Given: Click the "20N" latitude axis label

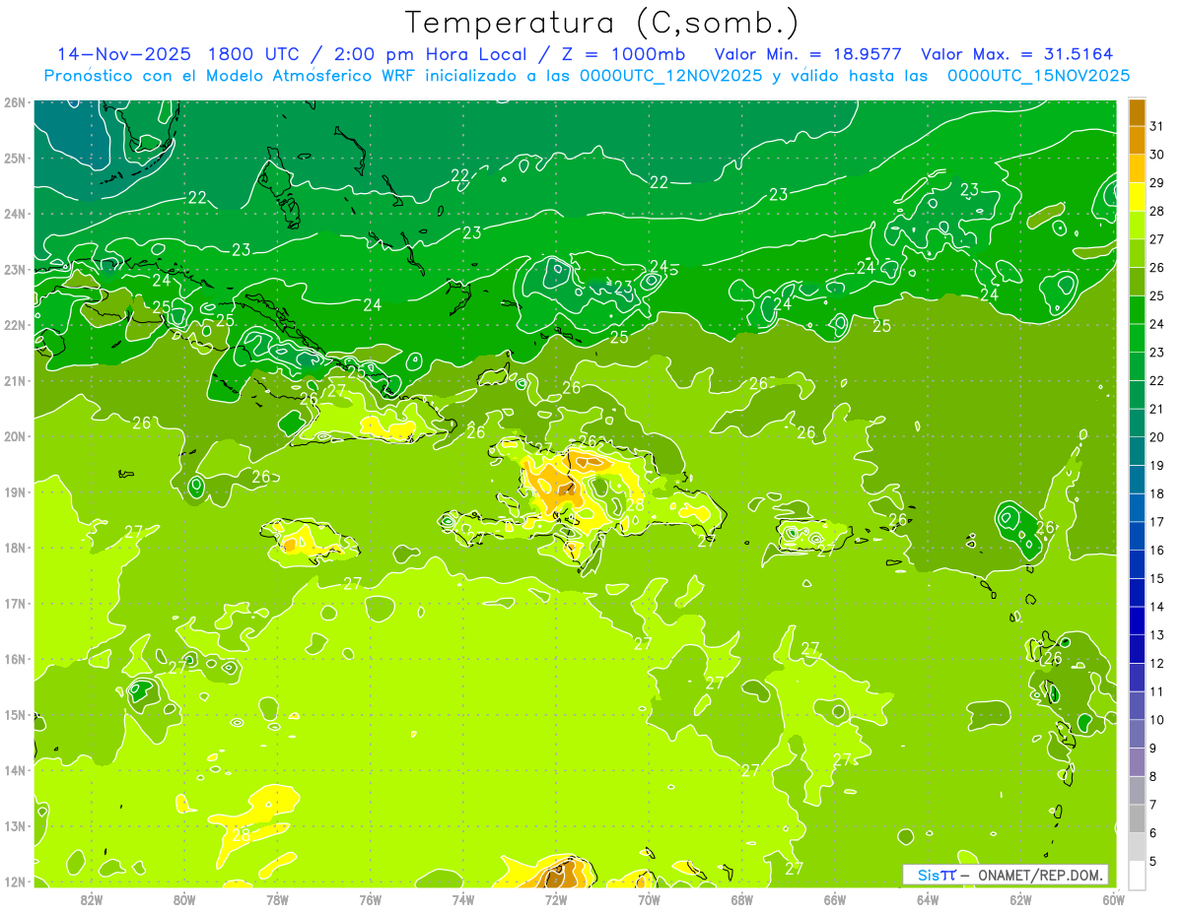Looking at the screenshot, I should [x=15, y=436].
